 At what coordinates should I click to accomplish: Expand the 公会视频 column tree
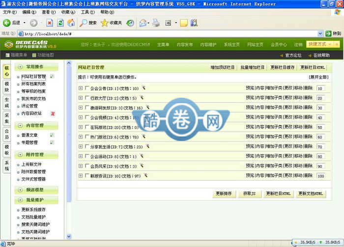point(81,117)
